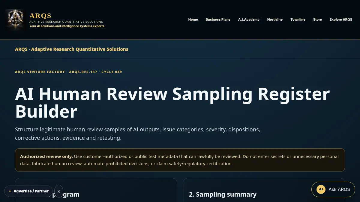Go to Business Plans page
The image size is (360, 202).
coord(218,19)
